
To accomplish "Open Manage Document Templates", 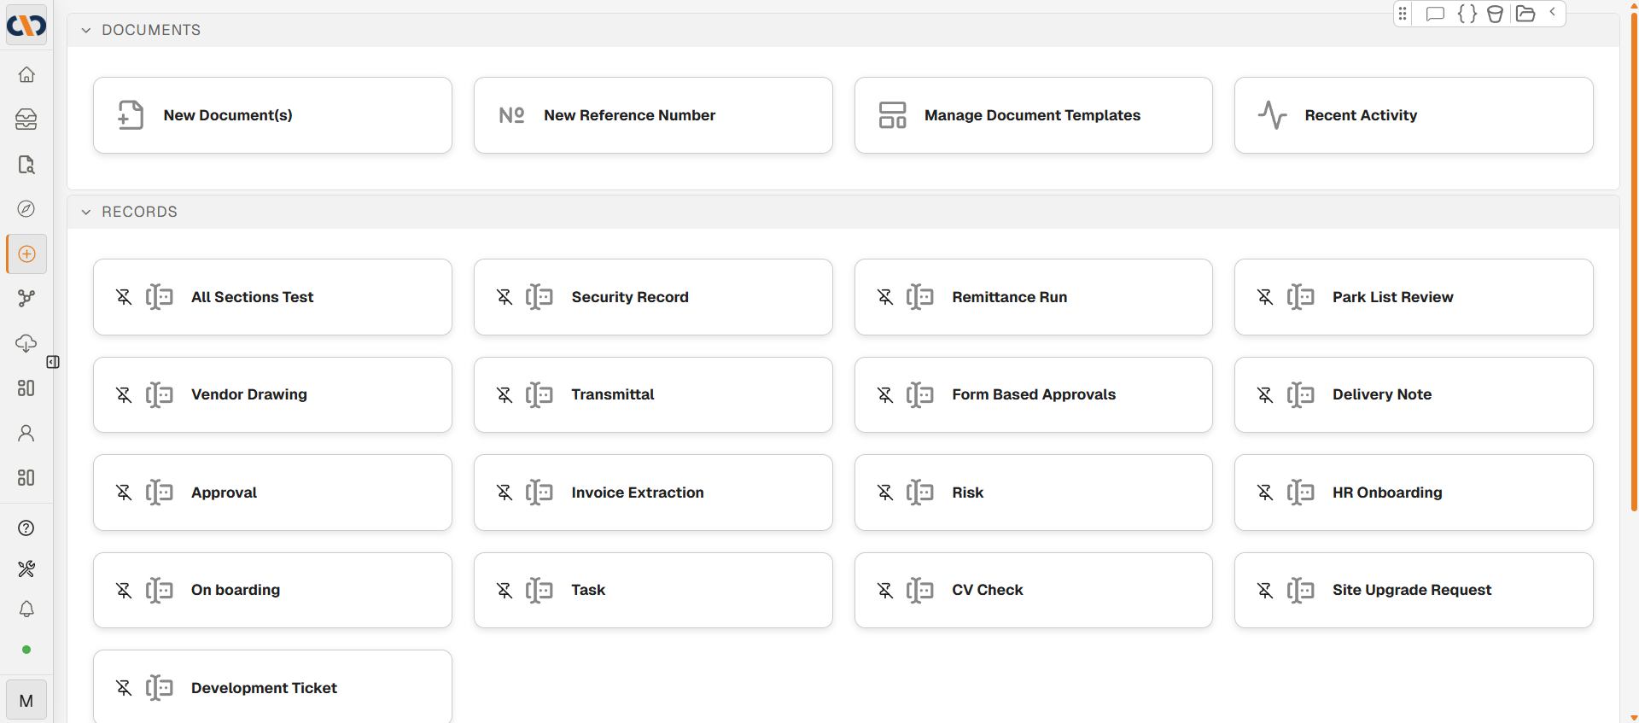I will click(1033, 115).
